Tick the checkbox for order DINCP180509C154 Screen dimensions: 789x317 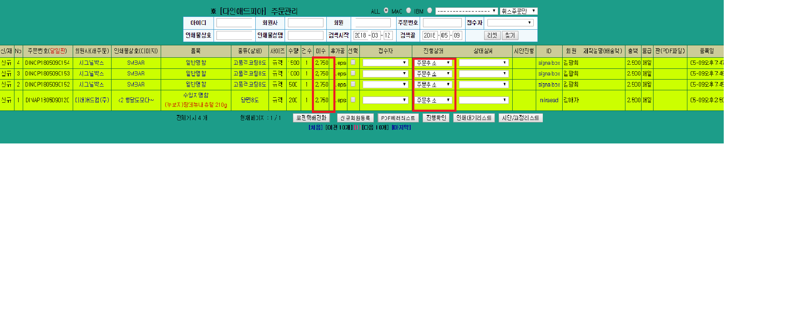coord(353,63)
